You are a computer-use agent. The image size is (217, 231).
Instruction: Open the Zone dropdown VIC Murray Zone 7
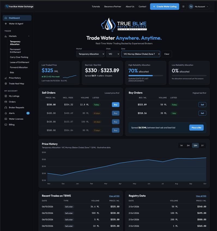pos(141,54)
